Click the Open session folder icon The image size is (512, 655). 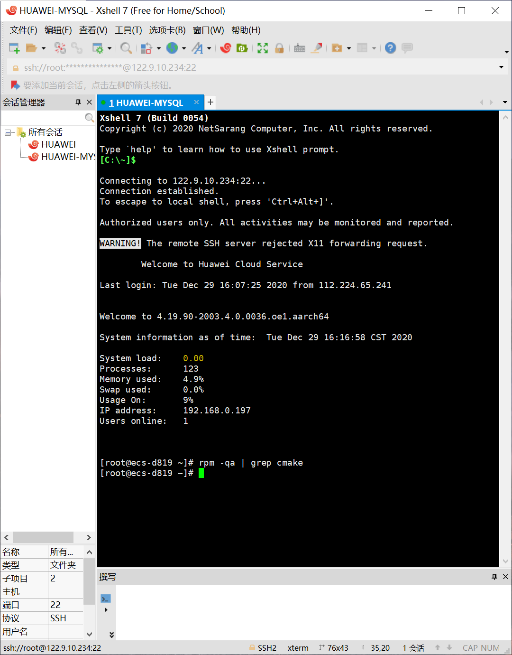point(31,48)
